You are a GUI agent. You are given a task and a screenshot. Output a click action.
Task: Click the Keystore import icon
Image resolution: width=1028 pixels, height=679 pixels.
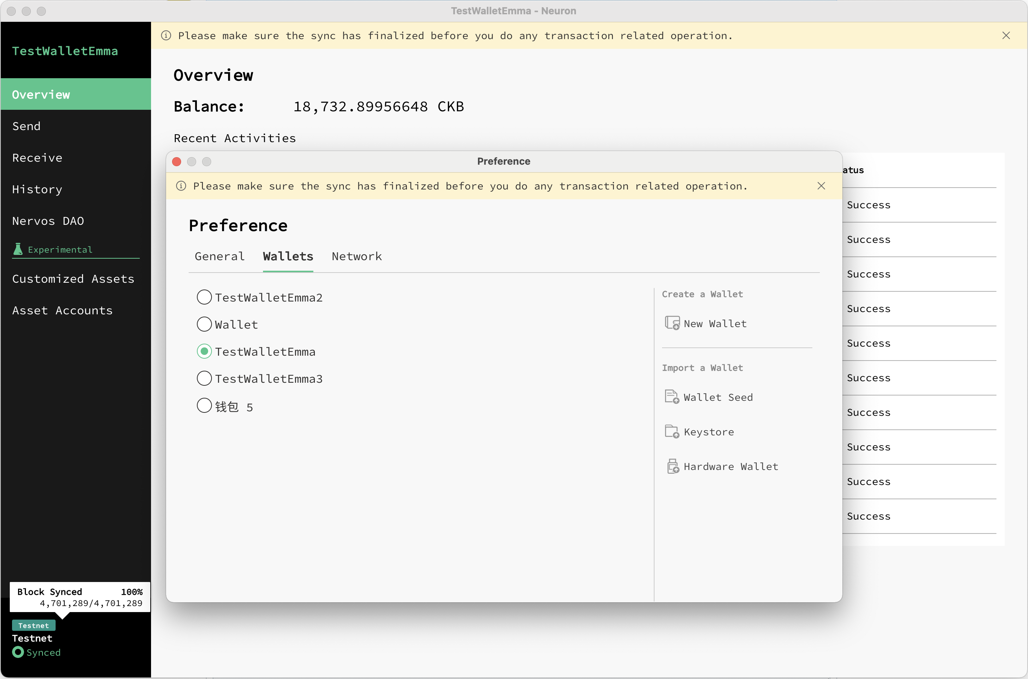click(672, 431)
